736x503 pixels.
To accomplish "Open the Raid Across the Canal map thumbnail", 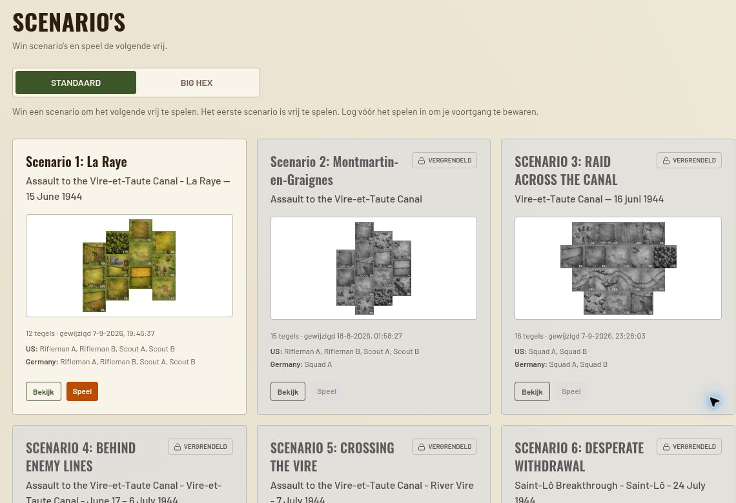I will tap(618, 268).
